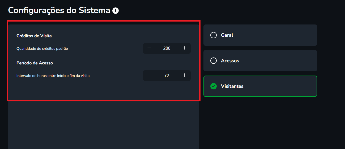Increase the Quantidade de créditos padrão value
This screenshot has height=149, width=345.
[x=184, y=48]
